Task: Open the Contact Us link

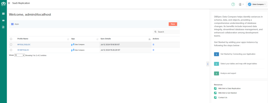Action: [x=223, y=97]
